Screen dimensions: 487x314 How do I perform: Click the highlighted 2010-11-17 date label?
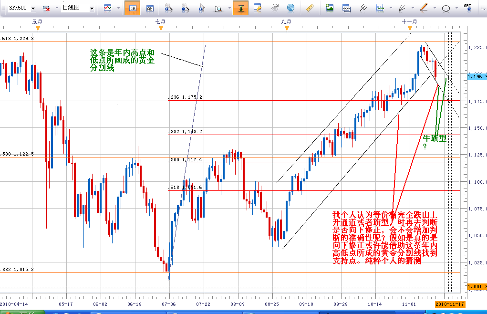[450, 304]
